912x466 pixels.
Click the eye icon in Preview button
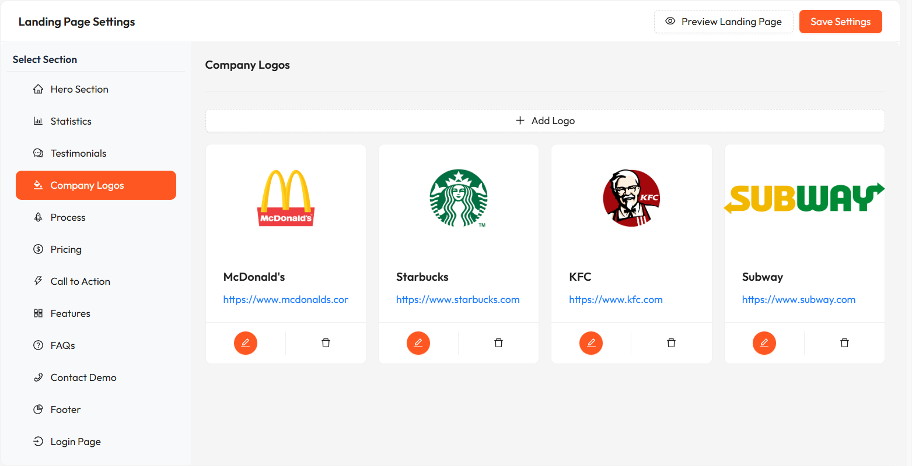click(670, 22)
